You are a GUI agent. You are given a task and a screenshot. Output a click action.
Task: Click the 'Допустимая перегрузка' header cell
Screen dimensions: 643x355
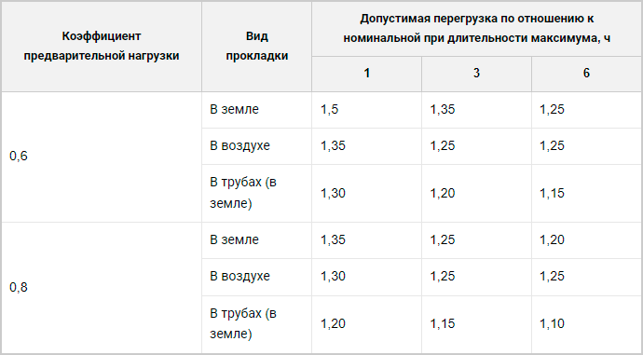point(476,29)
